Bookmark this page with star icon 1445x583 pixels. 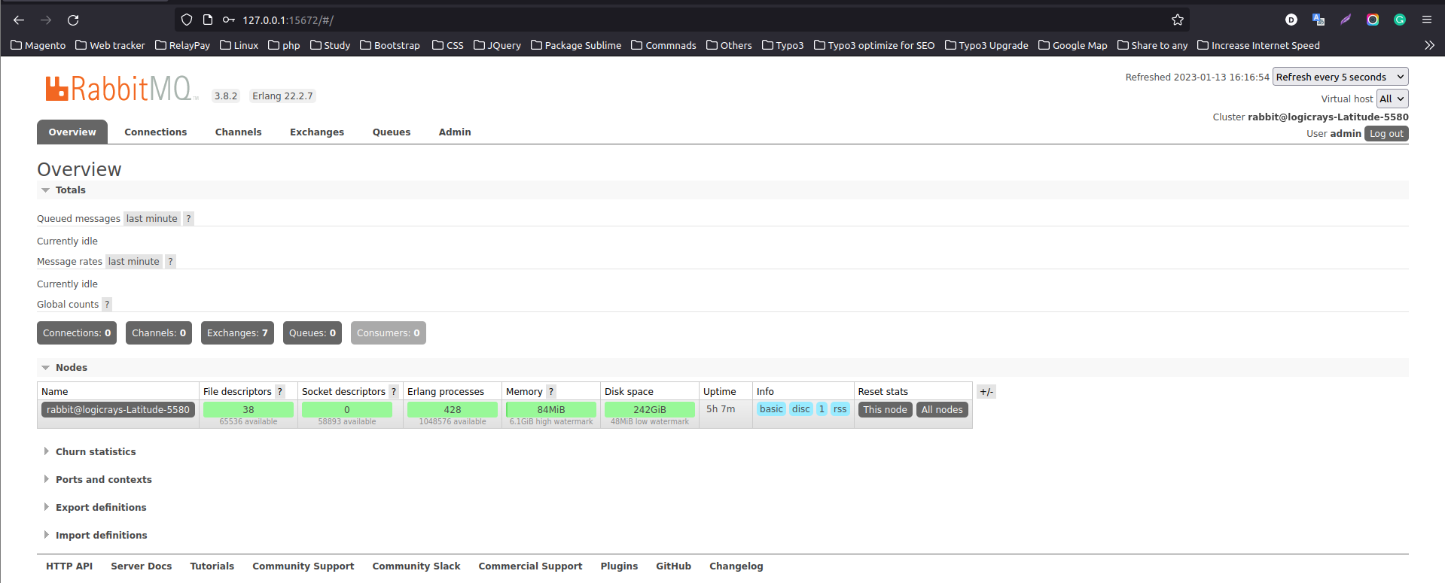tap(1178, 20)
